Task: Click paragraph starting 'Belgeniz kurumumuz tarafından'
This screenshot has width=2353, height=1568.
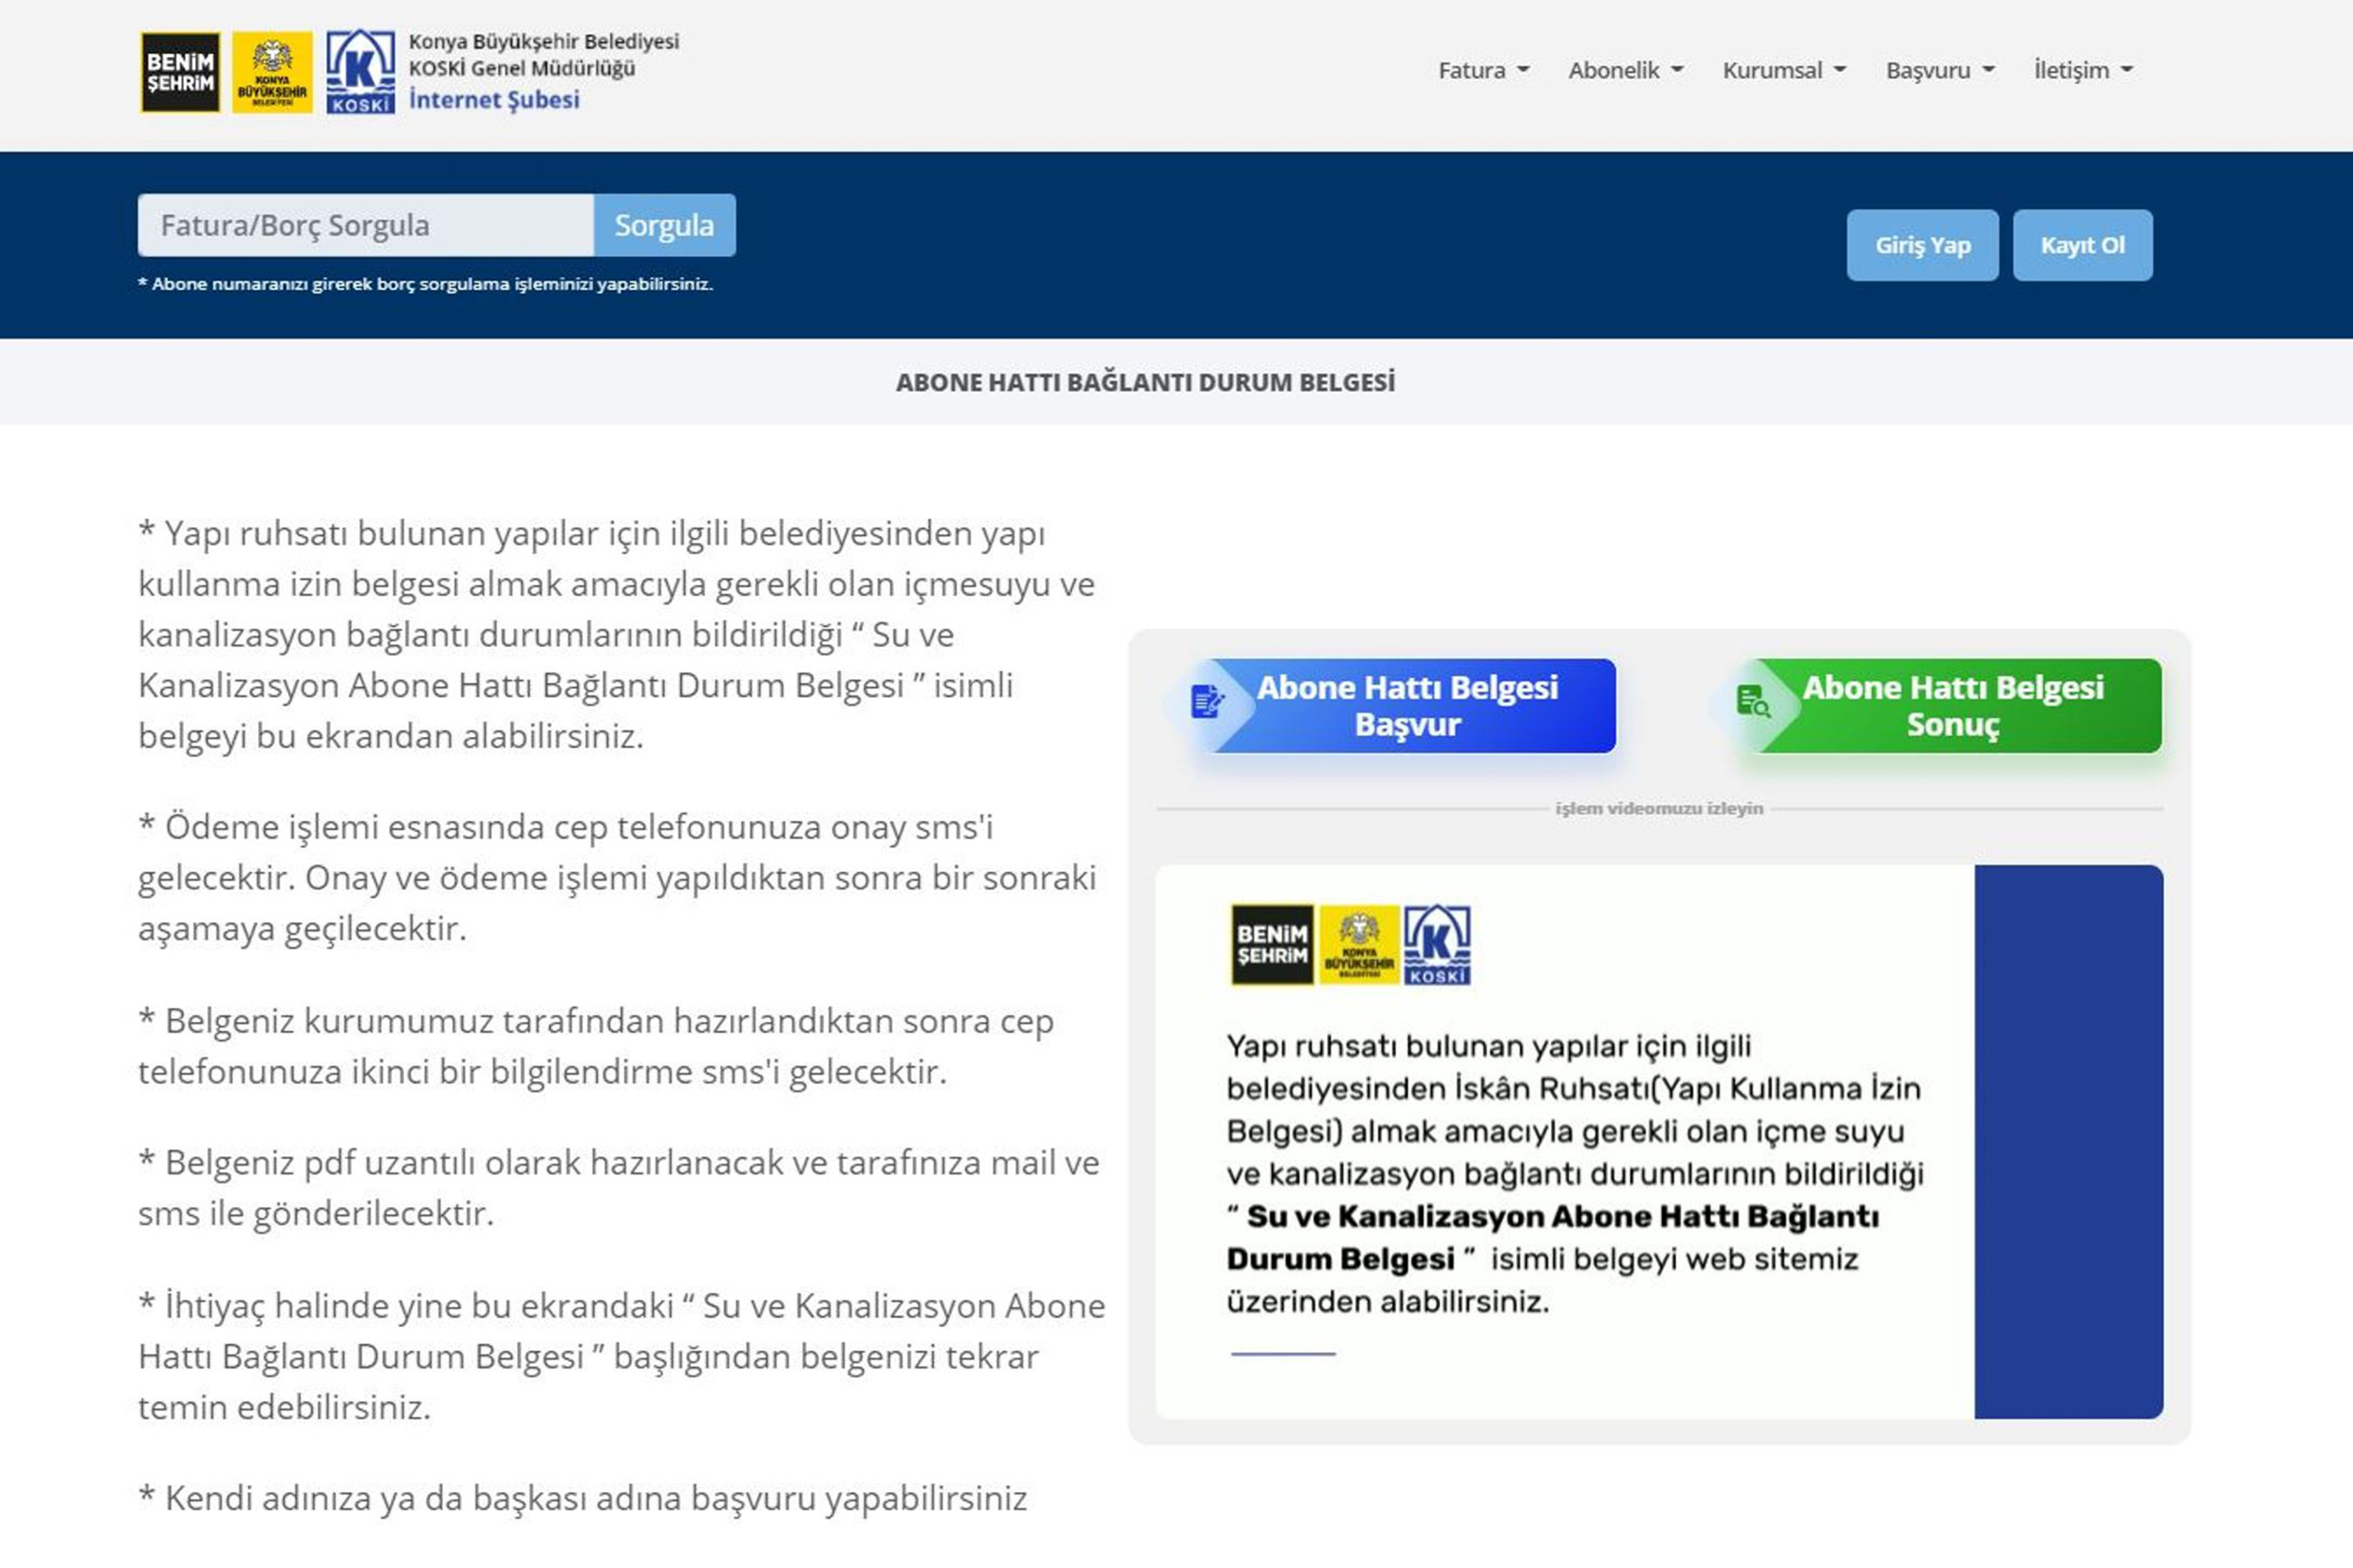Action: (x=596, y=1046)
